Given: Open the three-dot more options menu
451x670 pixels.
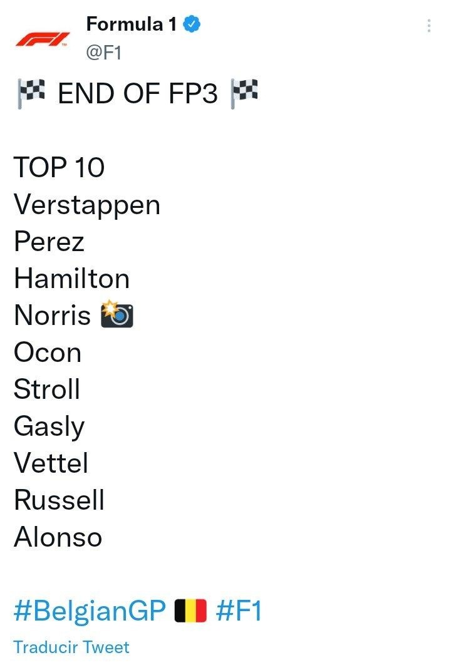Looking at the screenshot, I should [428, 26].
